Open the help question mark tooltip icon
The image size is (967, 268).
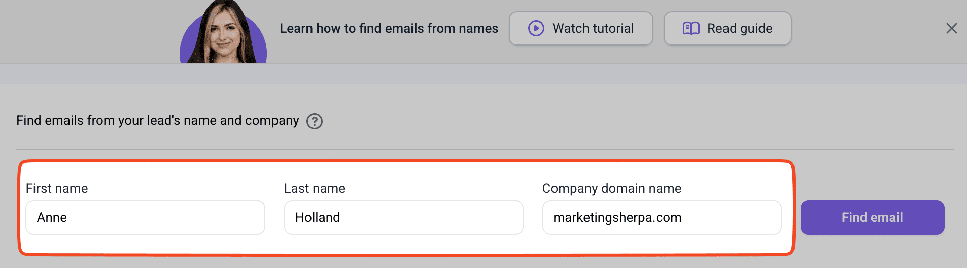click(315, 121)
